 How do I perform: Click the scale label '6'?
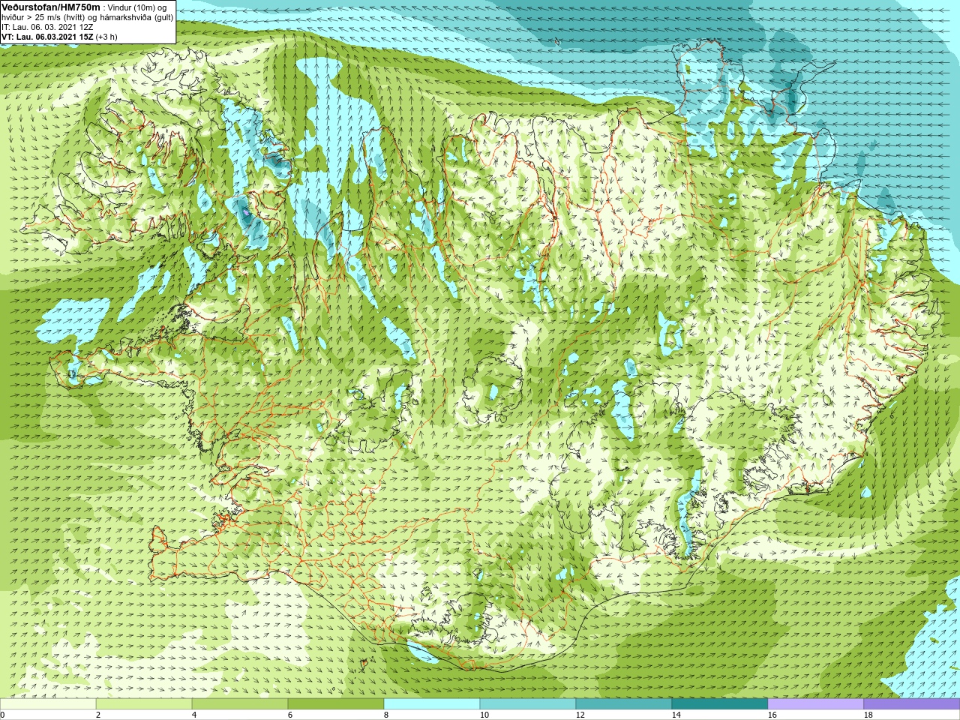pyautogui.click(x=289, y=715)
